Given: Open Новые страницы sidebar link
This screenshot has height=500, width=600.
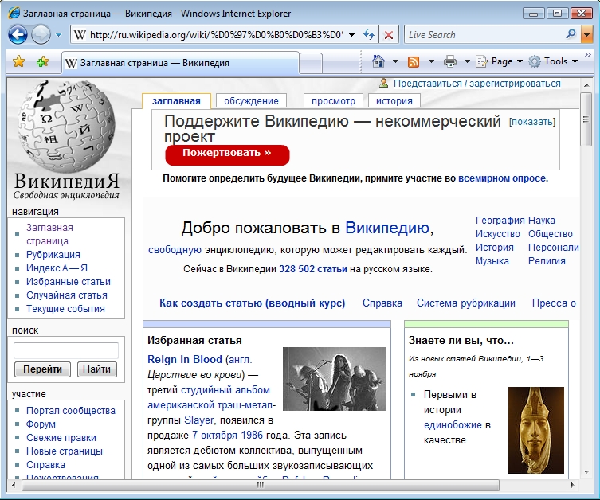Looking at the screenshot, I should pyautogui.click(x=65, y=451).
